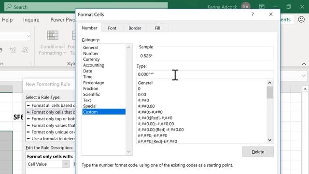Open the Conditional Formatting dropdown arrow
This screenshot has width=309, height=174.
click(x=64, y=53)
